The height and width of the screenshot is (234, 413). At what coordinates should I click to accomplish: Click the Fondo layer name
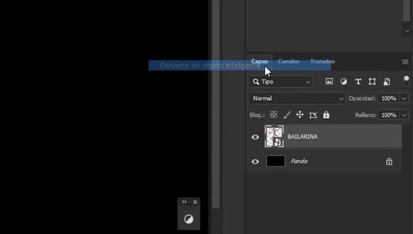(x=299, y=161)
